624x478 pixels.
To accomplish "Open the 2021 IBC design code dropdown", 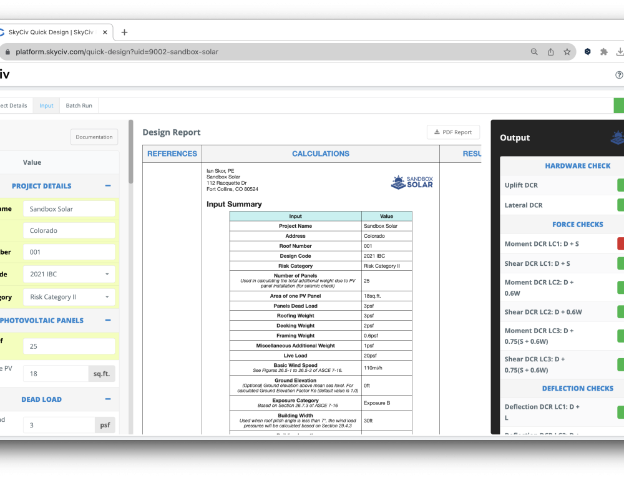I will (69, 274).
